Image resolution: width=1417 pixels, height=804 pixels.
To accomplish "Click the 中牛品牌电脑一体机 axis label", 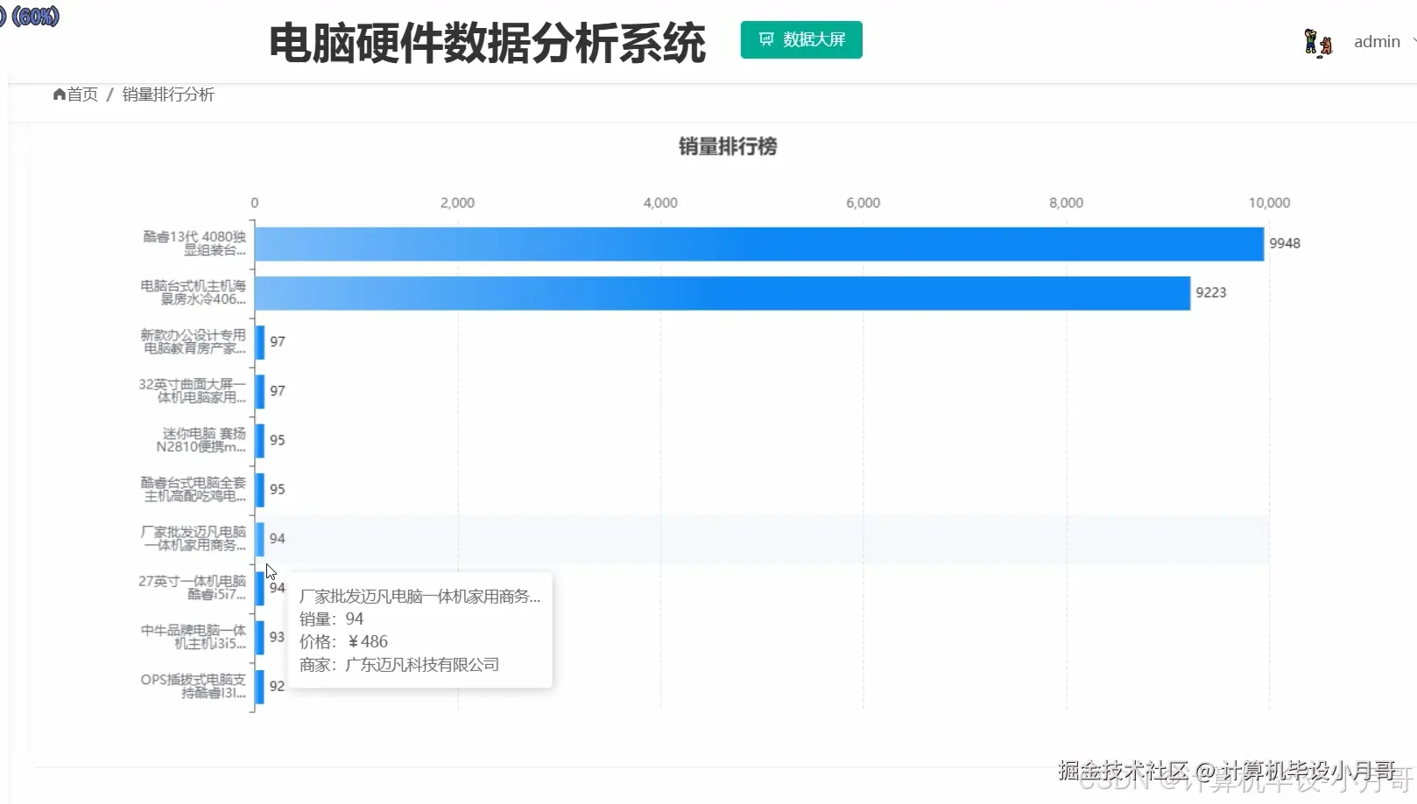I will click(x=194, y=637).
